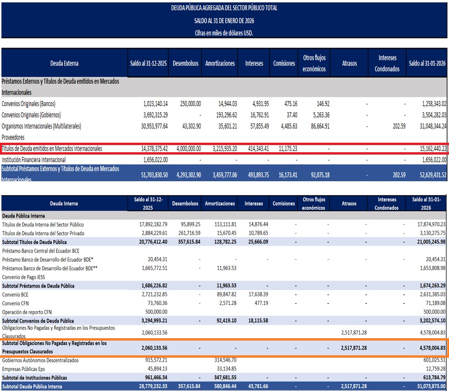Select the value 30,953,977.64 in Organismos Internacionales row
This screenshot has width=449, height=391.
click(x=154, y=126)
